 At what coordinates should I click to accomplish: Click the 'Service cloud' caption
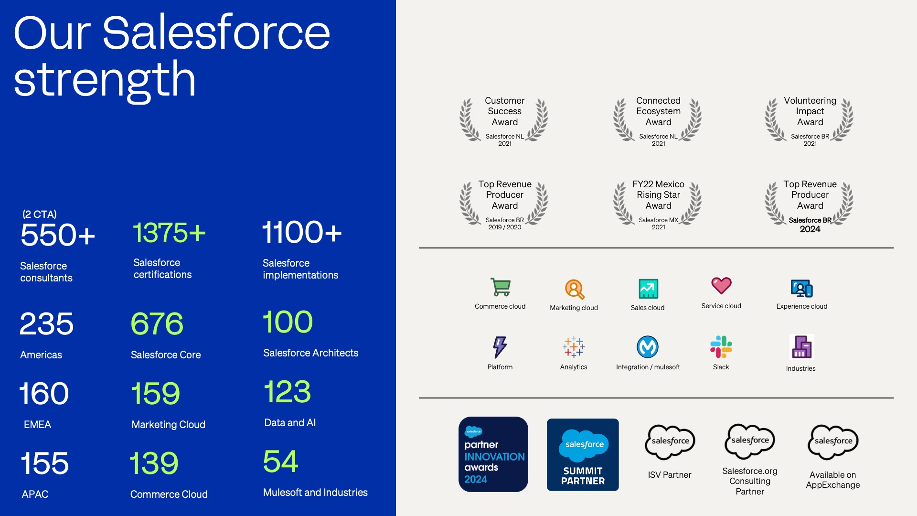coord(721,306)
